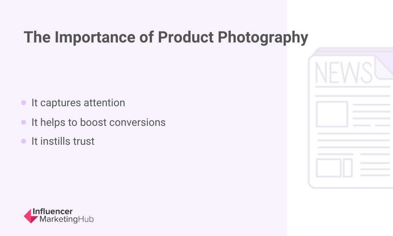Click the word 'Photography' in the heading

263,38
